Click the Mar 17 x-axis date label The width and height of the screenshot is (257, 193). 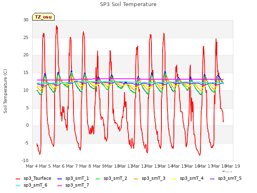pyautogui.click(x=206, y=166)
